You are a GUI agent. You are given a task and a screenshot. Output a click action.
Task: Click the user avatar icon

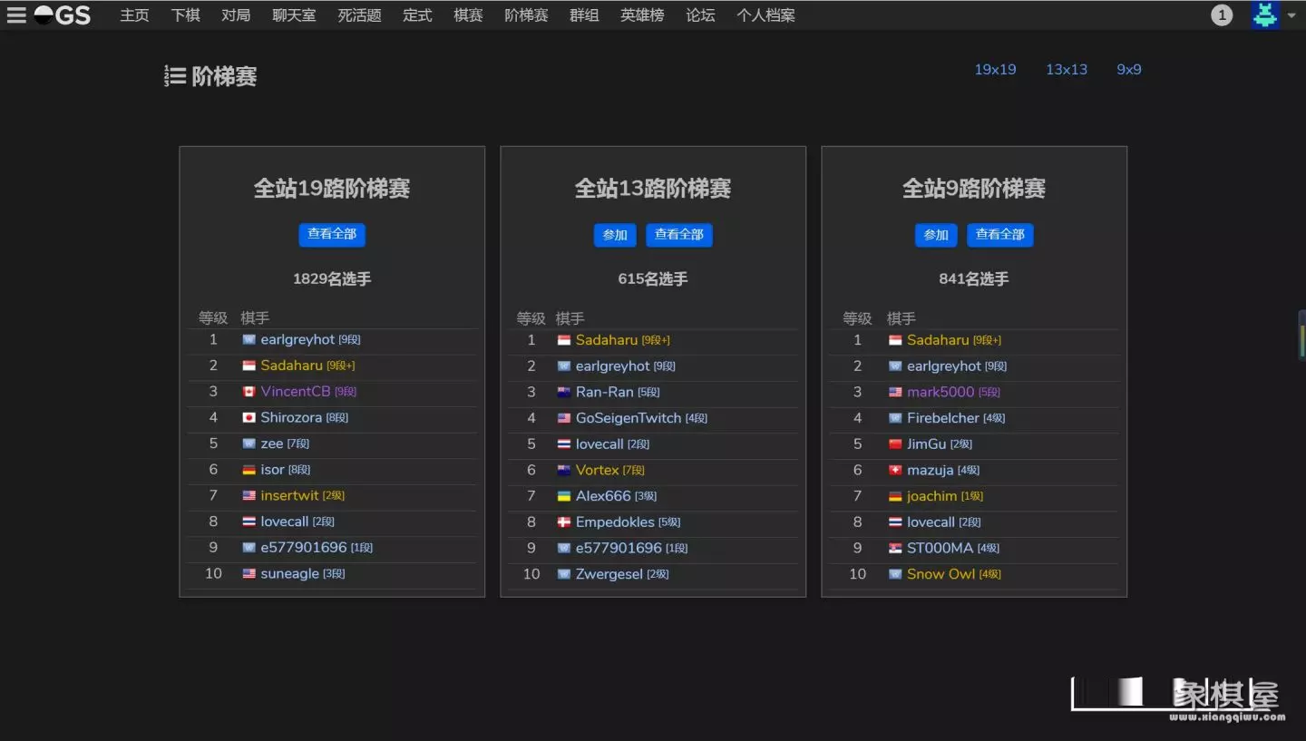point(1264,15)
